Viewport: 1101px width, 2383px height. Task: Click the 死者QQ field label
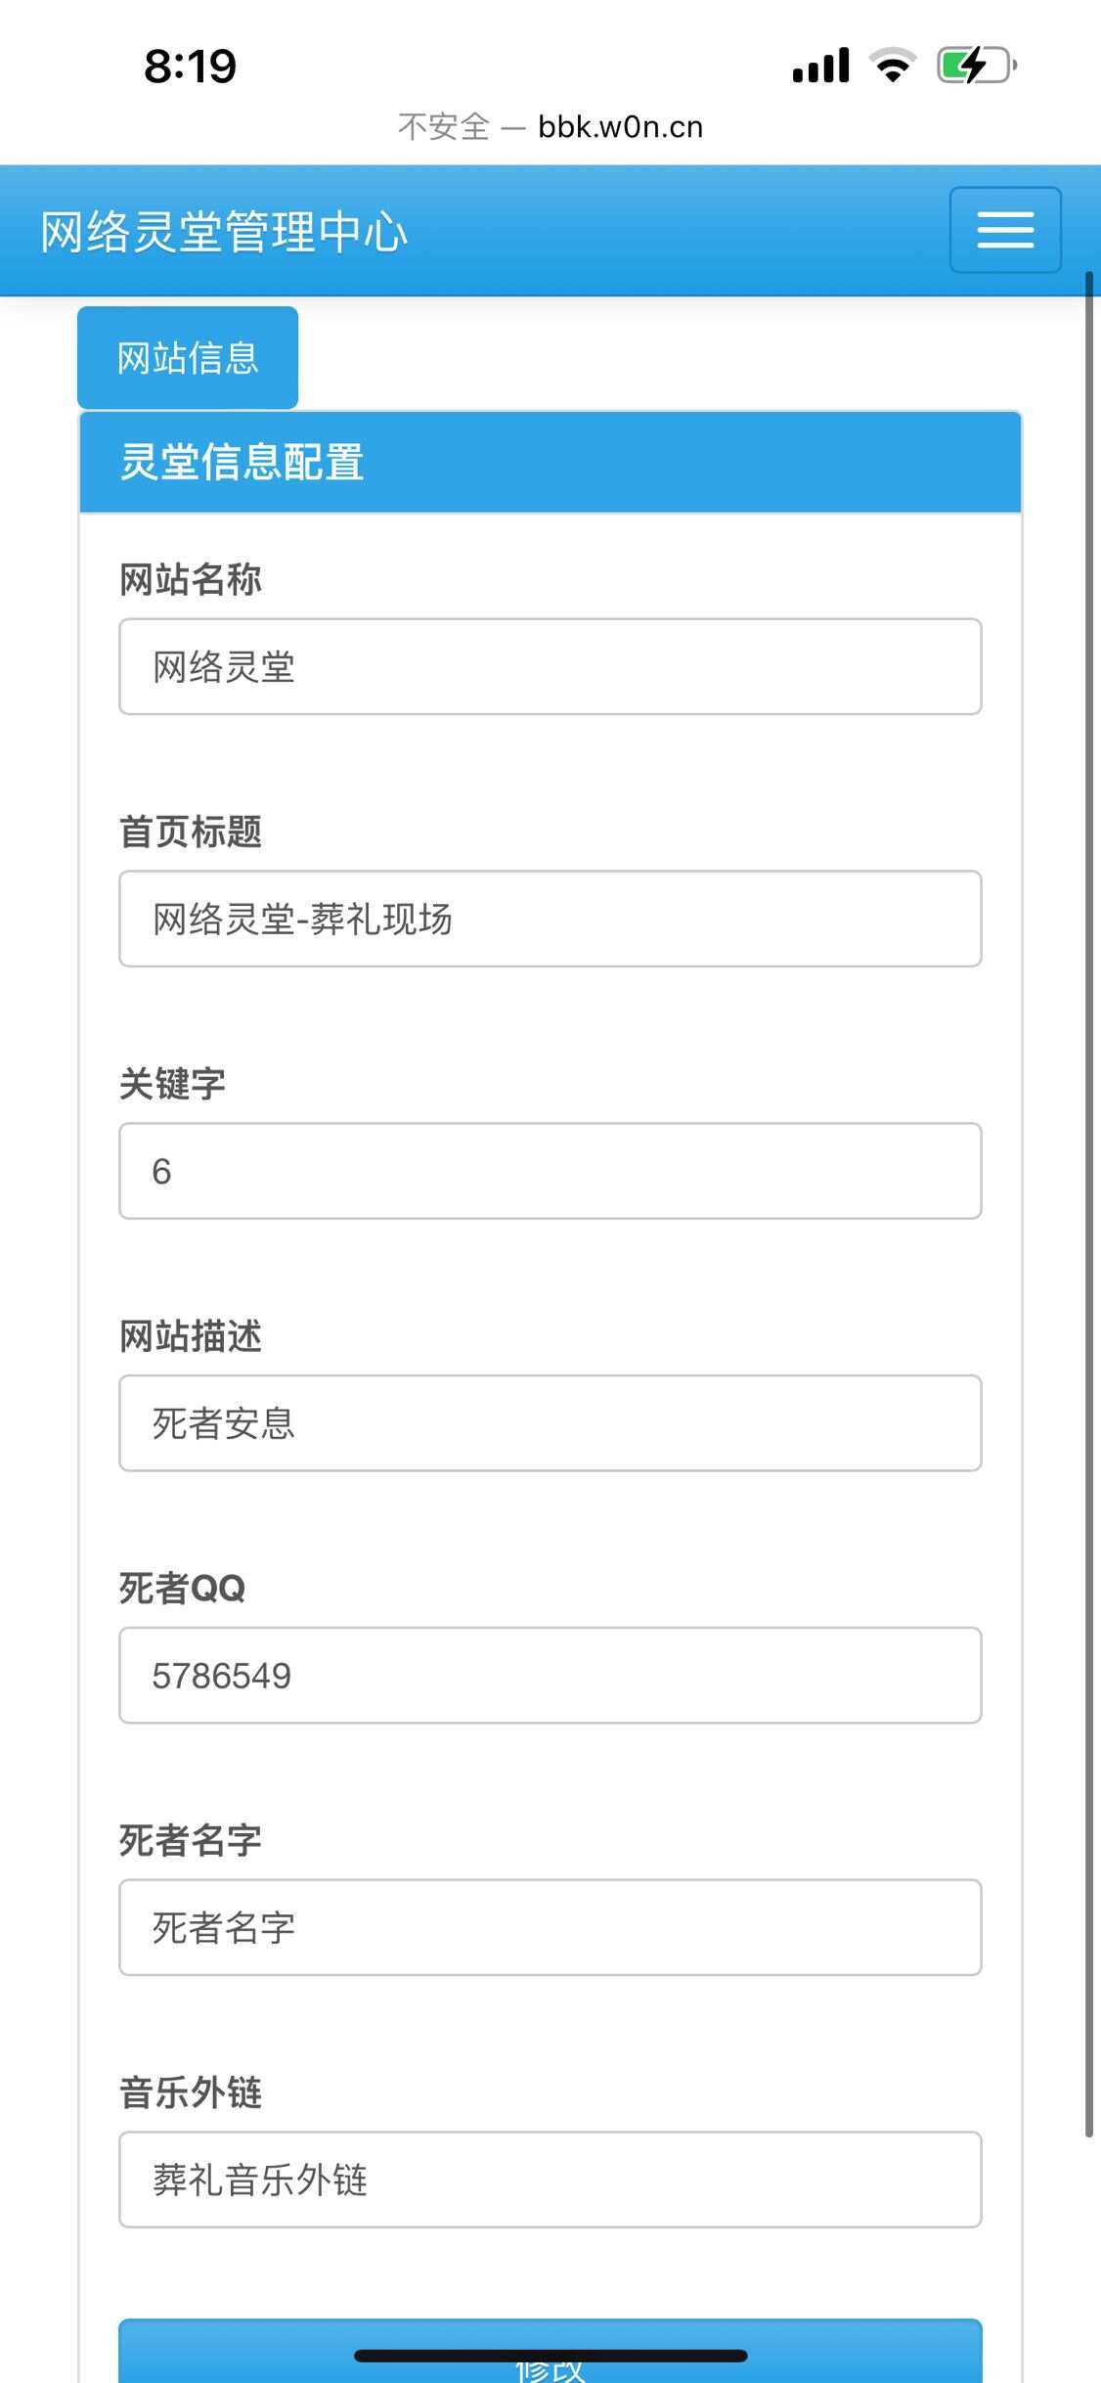pos(182,1588)
